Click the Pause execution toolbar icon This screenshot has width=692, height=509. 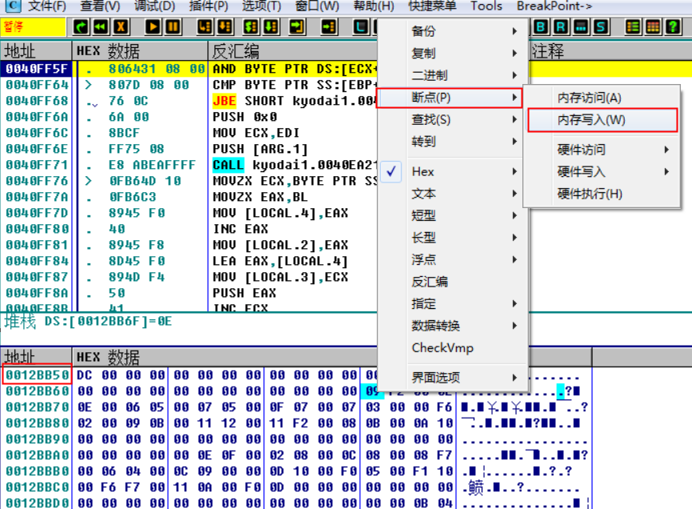tap(173, 27)
